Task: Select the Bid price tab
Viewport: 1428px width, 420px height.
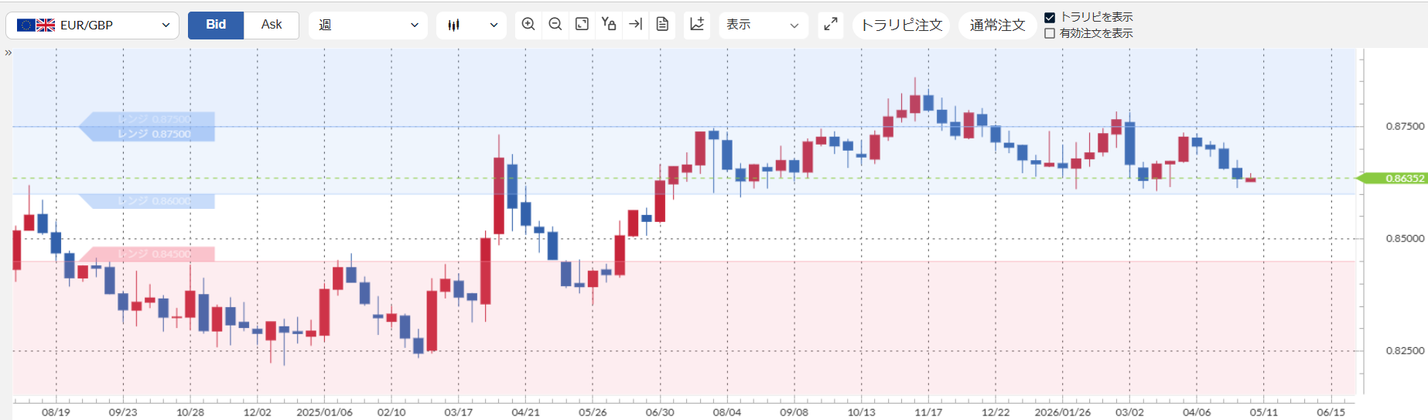Action: coord(216,25)
